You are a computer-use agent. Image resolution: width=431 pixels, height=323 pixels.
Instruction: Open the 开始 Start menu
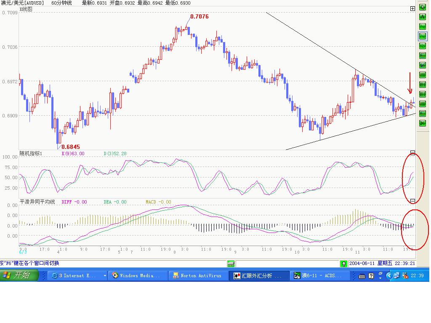click(19, 275)
